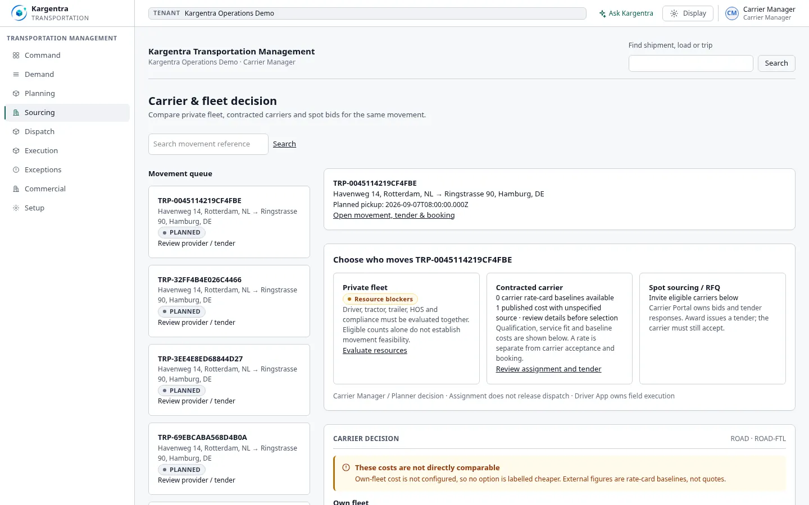Click the Execution sidebar icon
Image resolution: width=809 pixels, height=505 pixels.
pos(16,150)
